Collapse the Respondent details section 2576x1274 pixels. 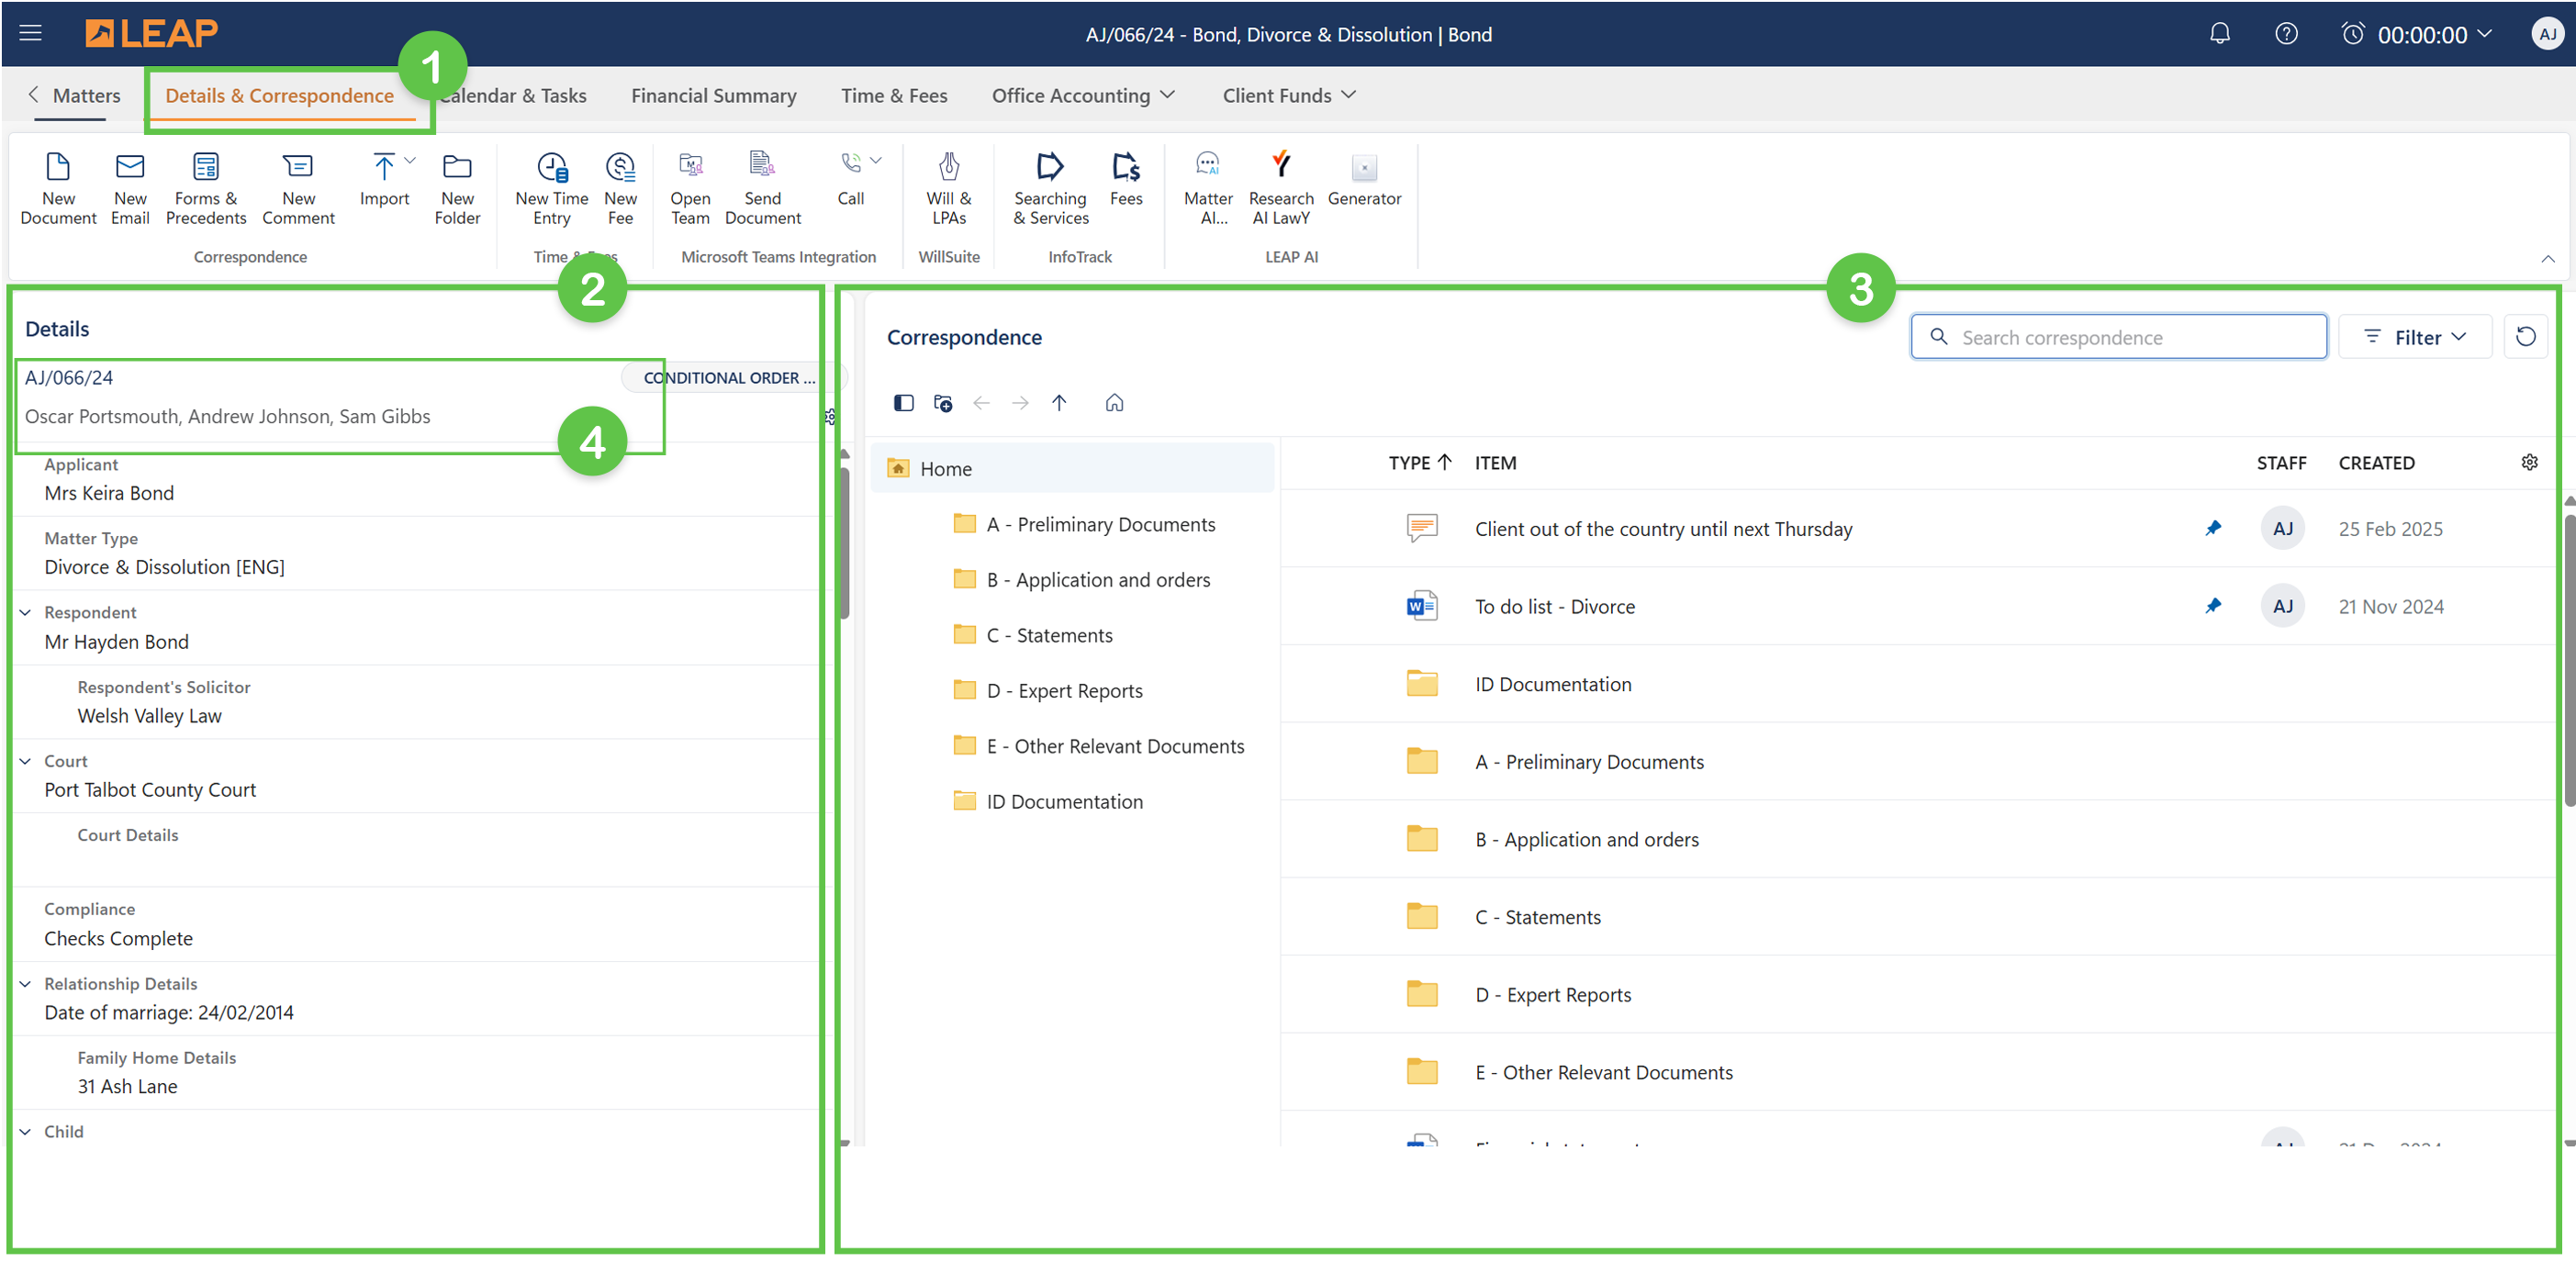(x=26, y=612)
